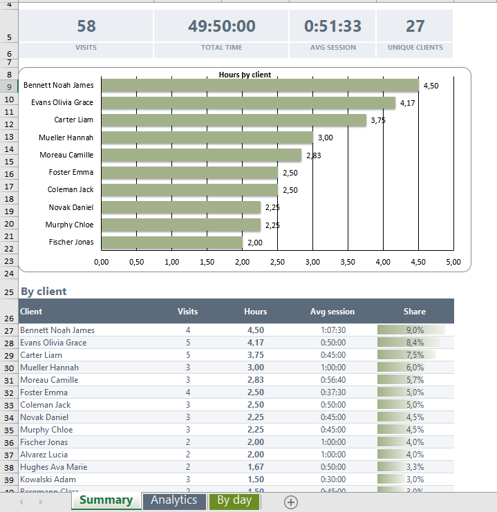Select the 'Hours by client' chart title
Screen dimensions: 497x512
pos(245,75)
